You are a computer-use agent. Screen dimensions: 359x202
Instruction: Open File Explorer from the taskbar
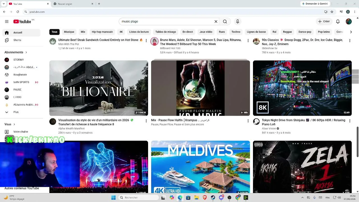tap(197, 198)
